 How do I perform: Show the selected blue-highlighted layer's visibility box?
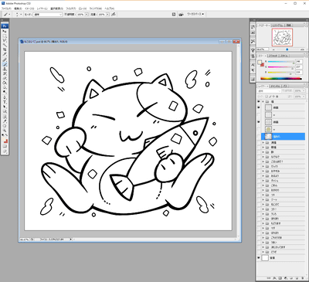click(259, 136)
